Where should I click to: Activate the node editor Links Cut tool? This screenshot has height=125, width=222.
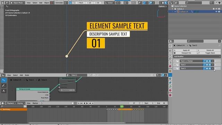click(x=4, y=91)
